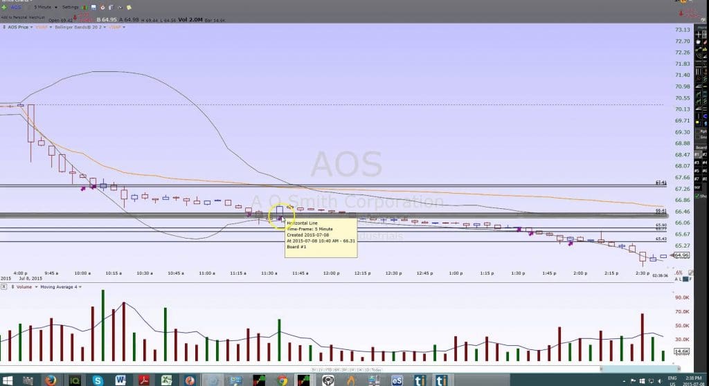Open Excel from the taskbar
The width and height of the screenshot is (709, 386).
tap(166, 380)
